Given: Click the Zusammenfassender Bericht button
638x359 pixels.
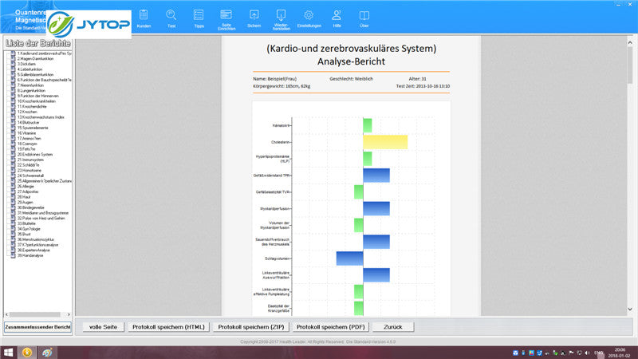Looking at the screenshot, I should click(x=37, y=327).
